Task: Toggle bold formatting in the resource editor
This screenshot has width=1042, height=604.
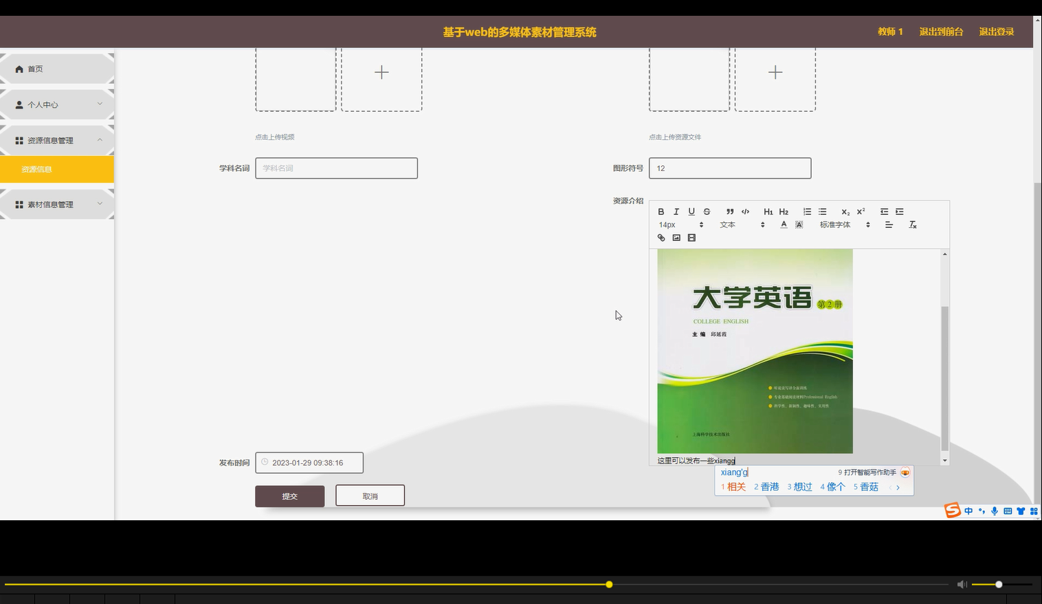Action: (x=661, y=211)
